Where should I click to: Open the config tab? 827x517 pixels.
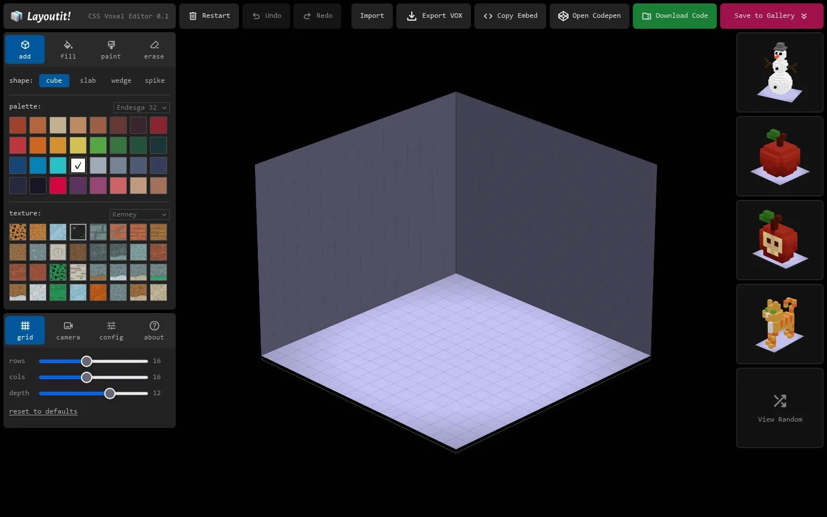click(111, 330)
